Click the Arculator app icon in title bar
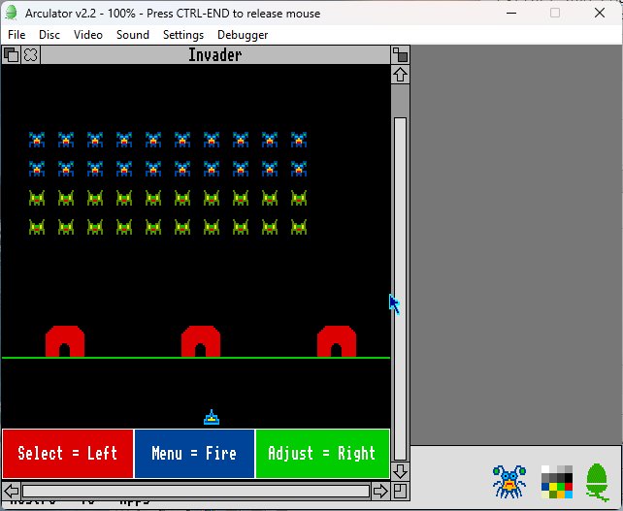This screenshot has height=511, width=623. (x=11, y=14)
